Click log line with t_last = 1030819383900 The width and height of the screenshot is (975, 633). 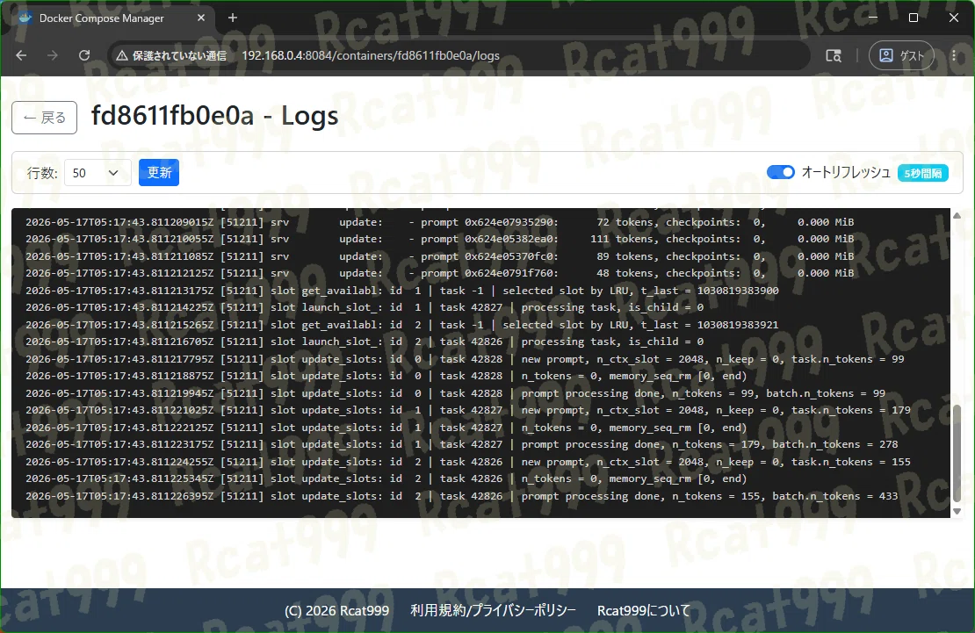pos(401,291)
